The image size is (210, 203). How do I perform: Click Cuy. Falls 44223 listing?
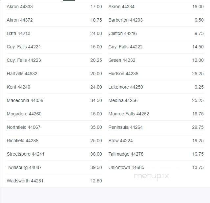[x=54, y=60]
